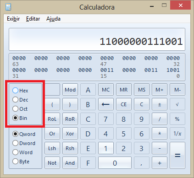Image resolution: width=194 pixels, height=178 pixels.
Task: Click the plus addition button
Action: pyautogui.click(x=160, y=163)
